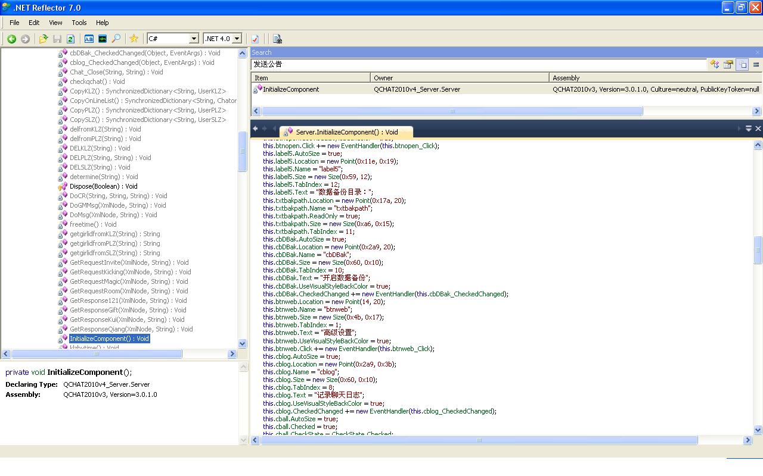The image size is (763, 476).
Task: Click the Owner column header
Action: pos(460,78)
